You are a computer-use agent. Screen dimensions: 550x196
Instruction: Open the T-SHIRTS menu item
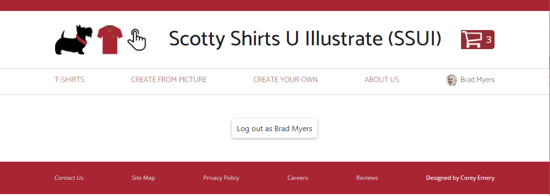click(x=69, y=80)
